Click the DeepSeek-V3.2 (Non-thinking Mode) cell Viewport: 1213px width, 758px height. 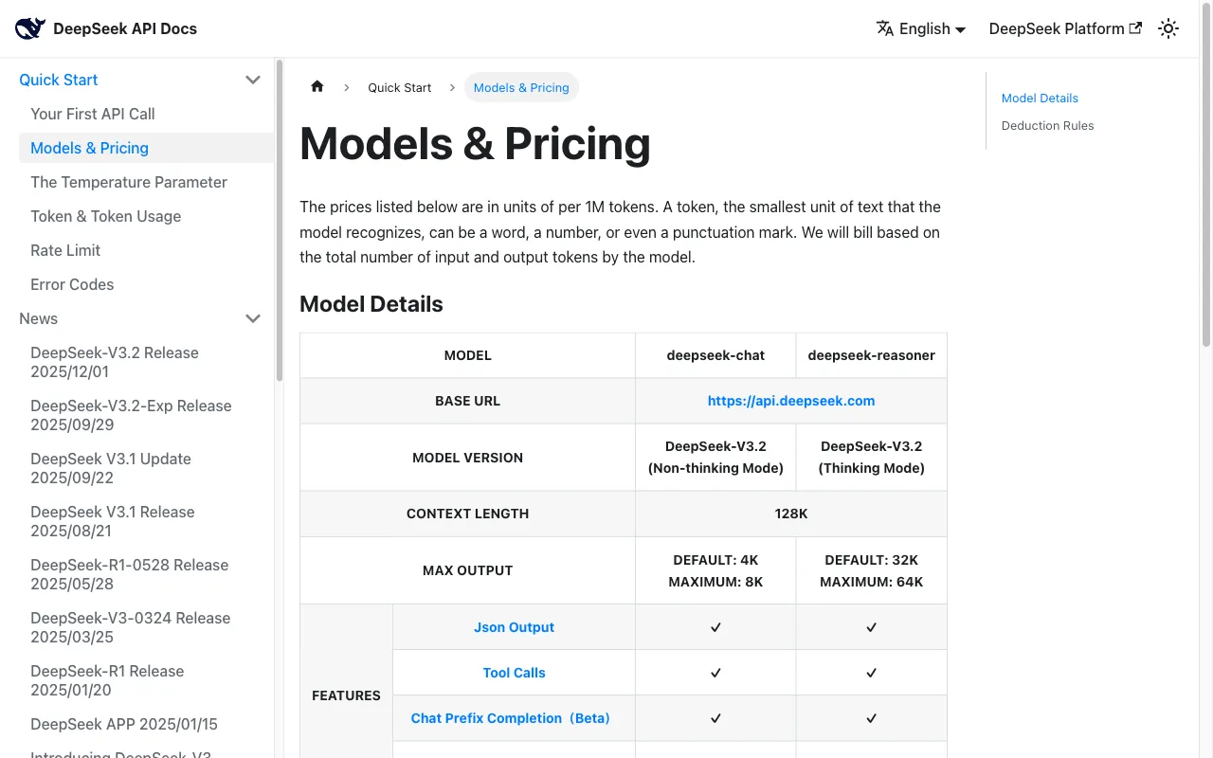click(x=715, y=457)
